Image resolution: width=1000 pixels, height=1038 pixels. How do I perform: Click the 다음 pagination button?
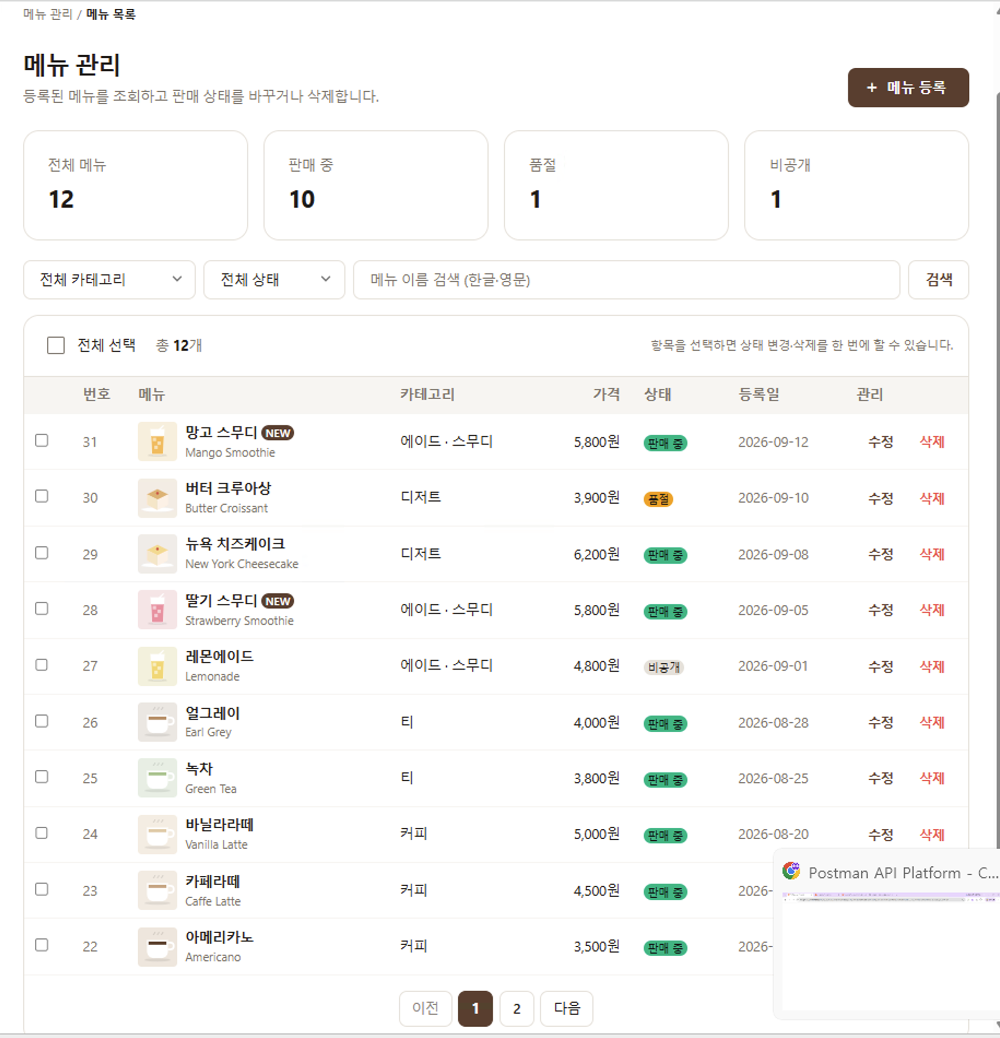tap(567, 1008)
